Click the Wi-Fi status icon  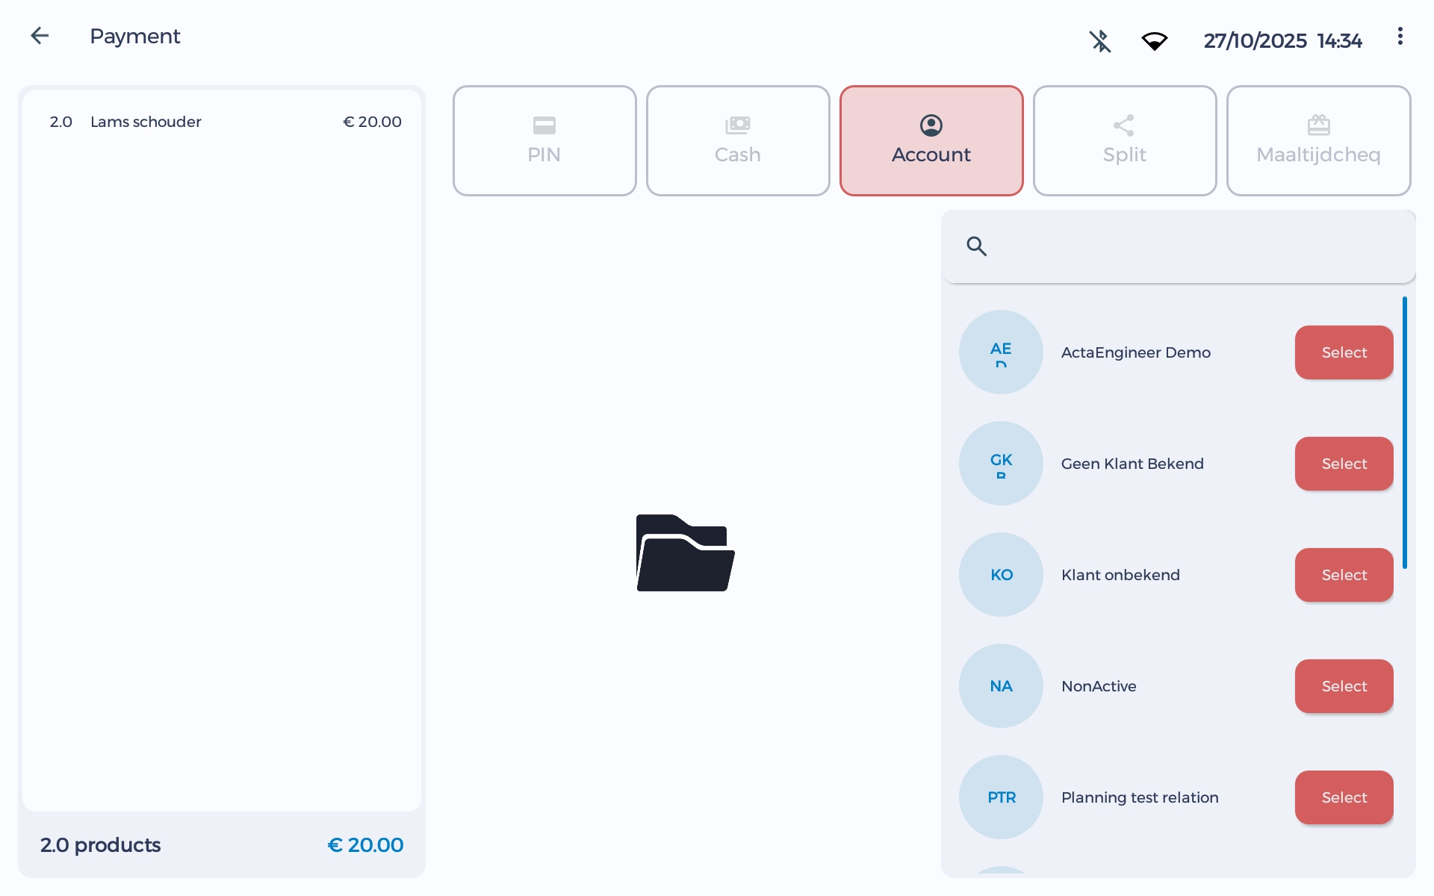pyautogui.click(x=1154, y=41)
